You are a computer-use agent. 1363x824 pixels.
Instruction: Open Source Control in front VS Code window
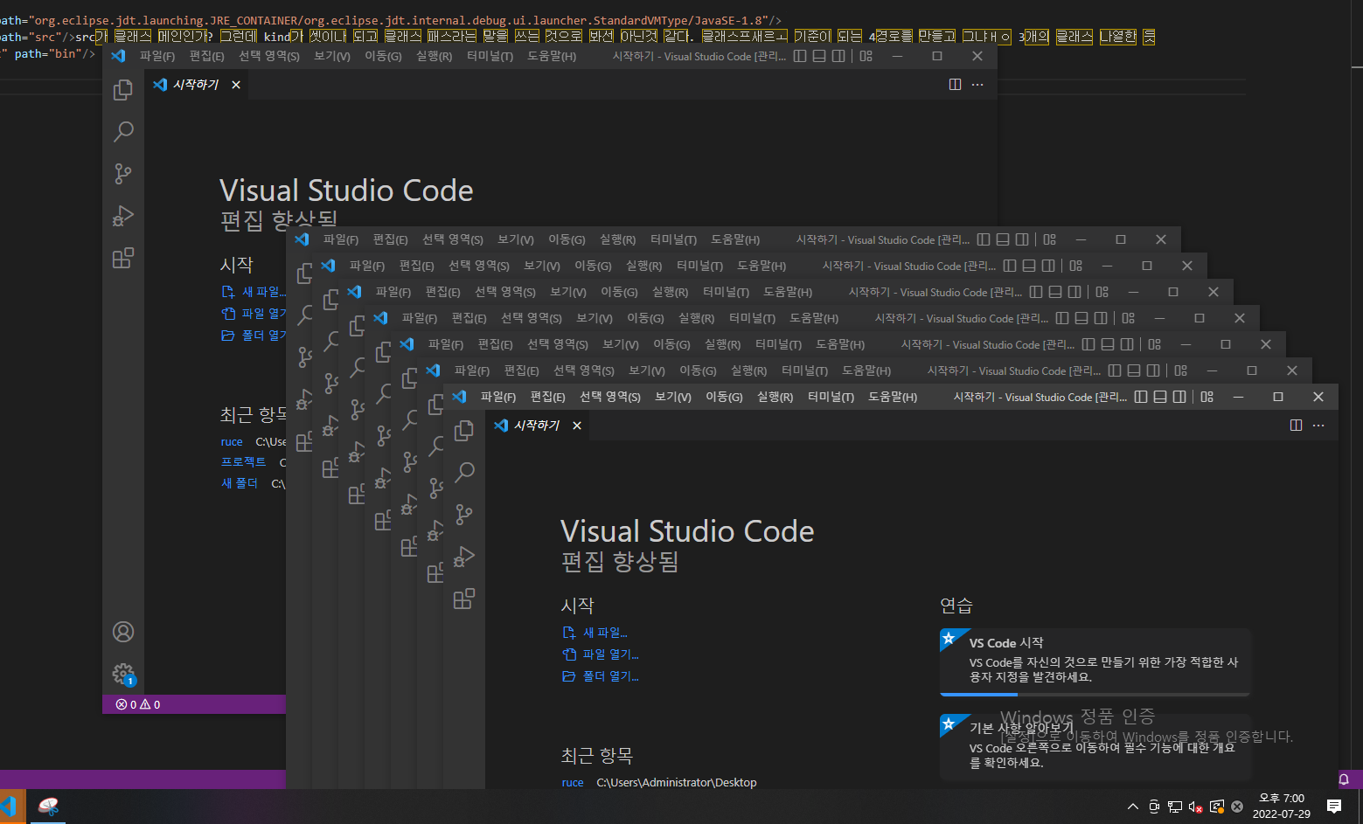464,514
